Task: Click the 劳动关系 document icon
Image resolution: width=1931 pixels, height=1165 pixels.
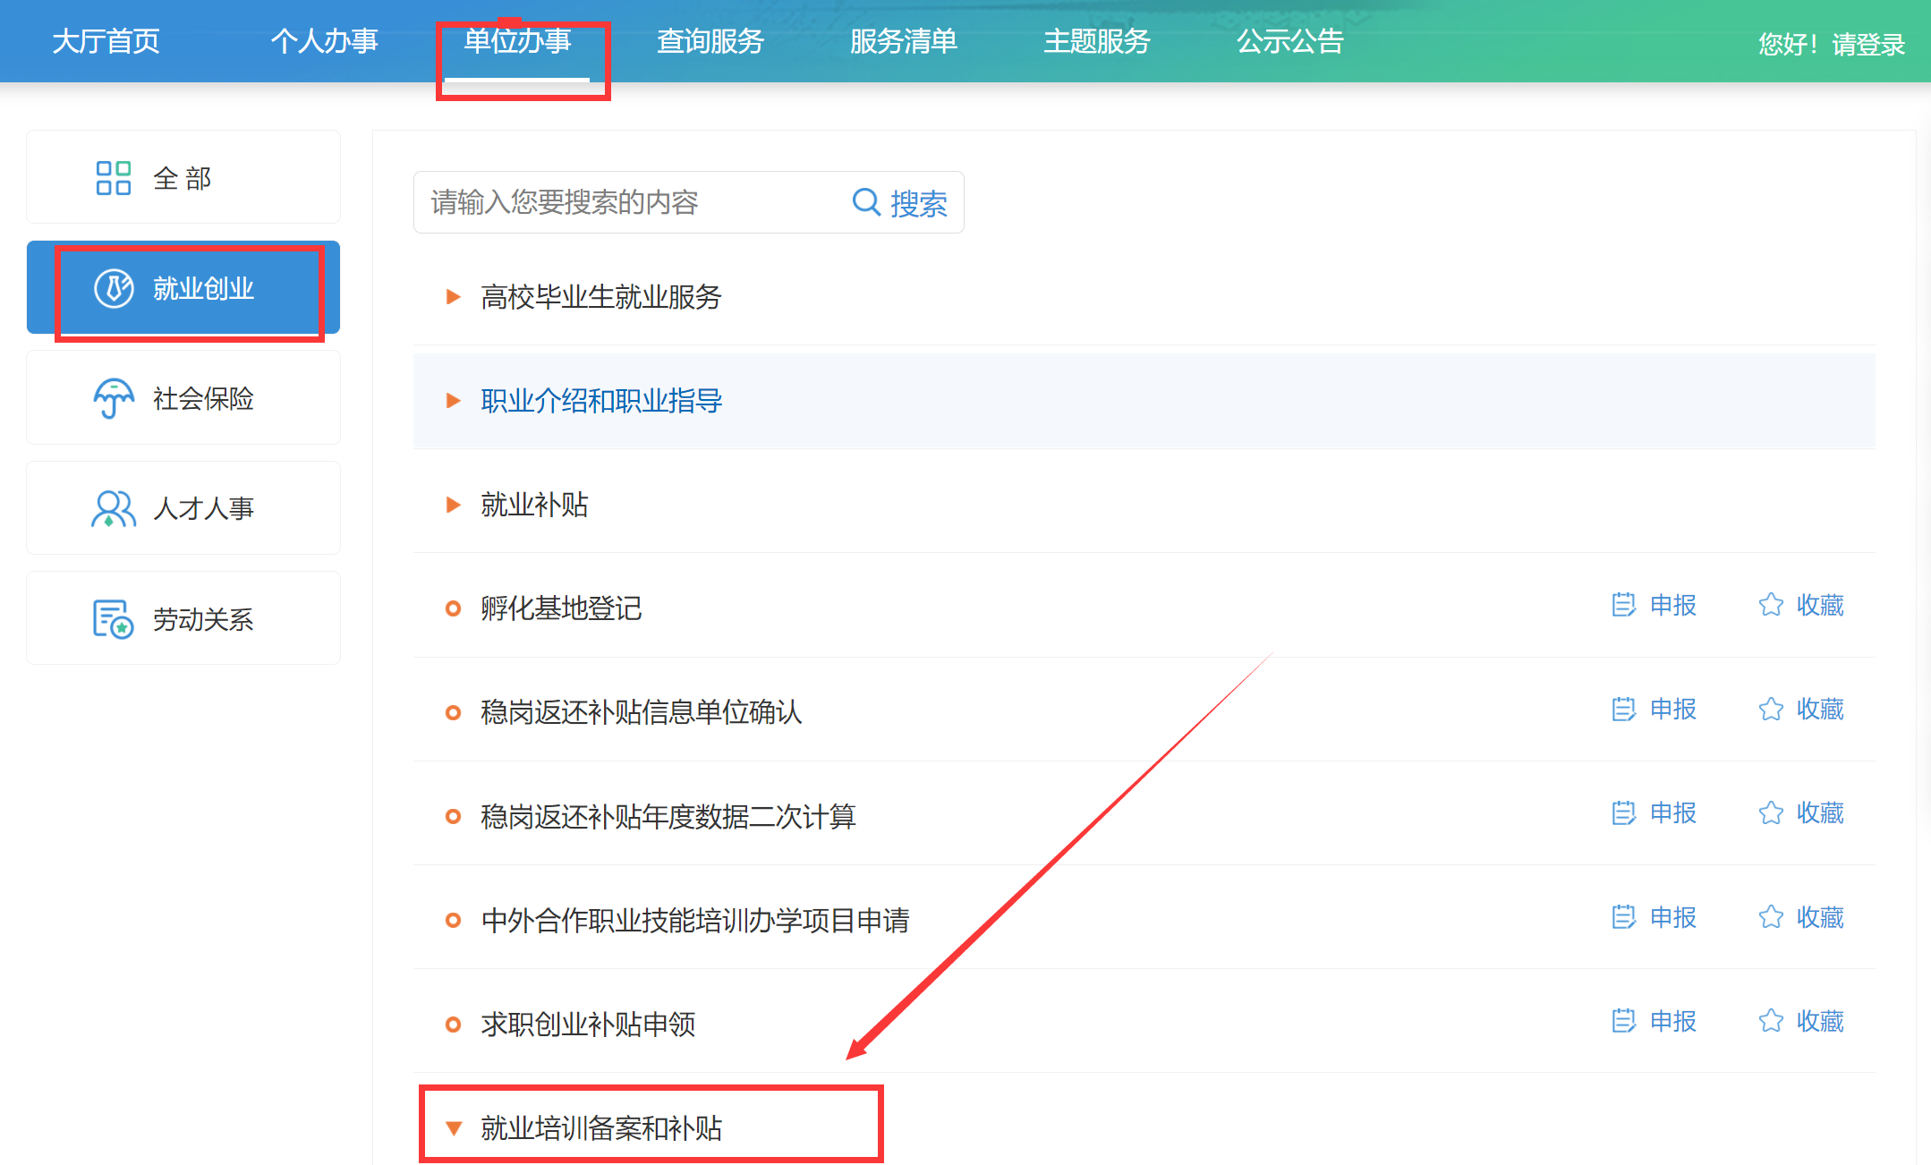Action: coord(114,618)
